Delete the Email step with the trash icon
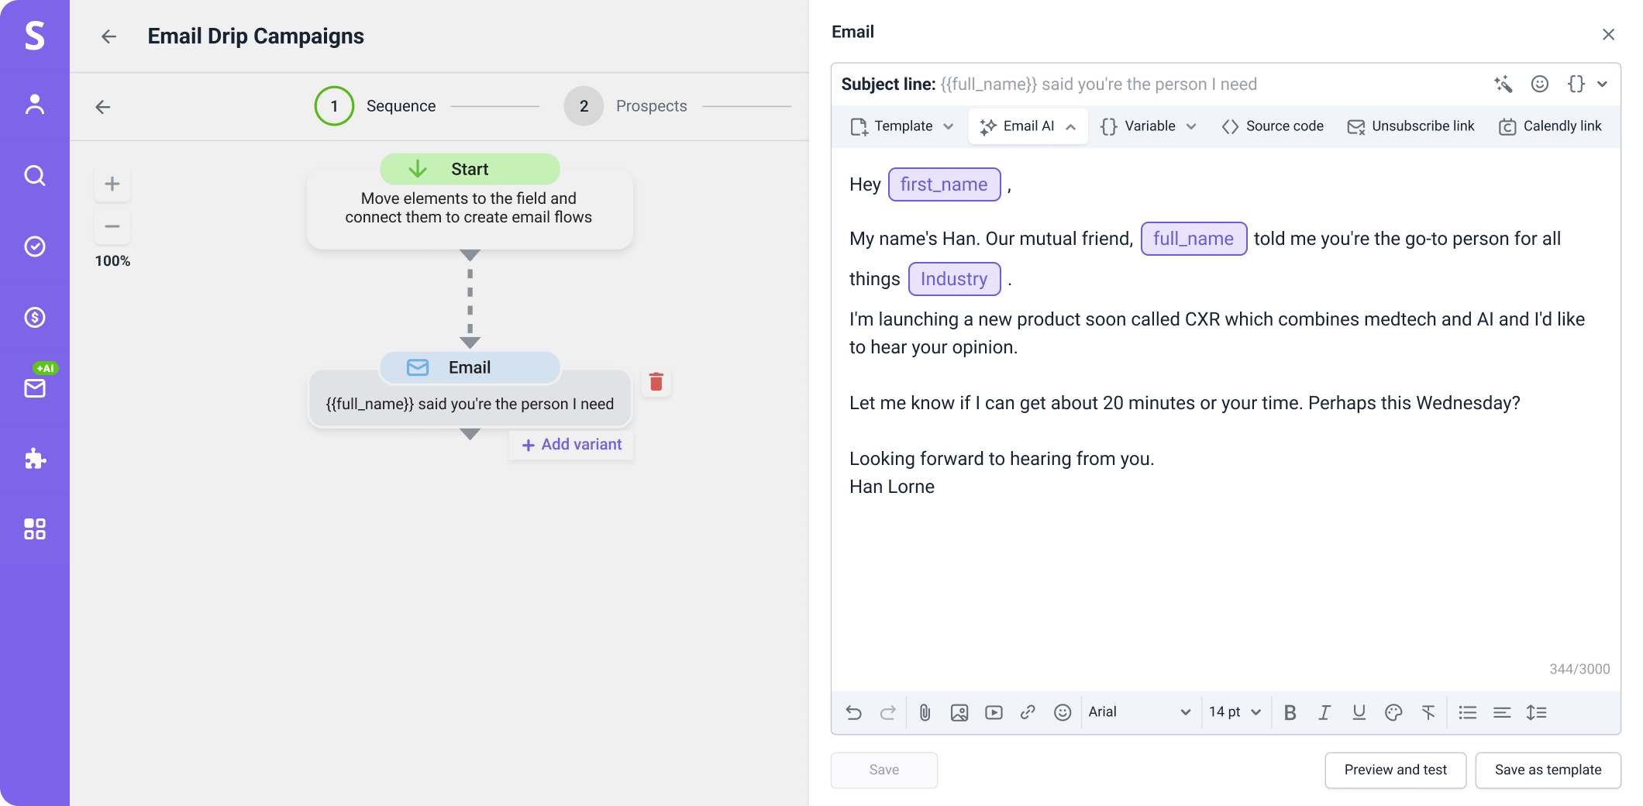 [x=656, y=381]
